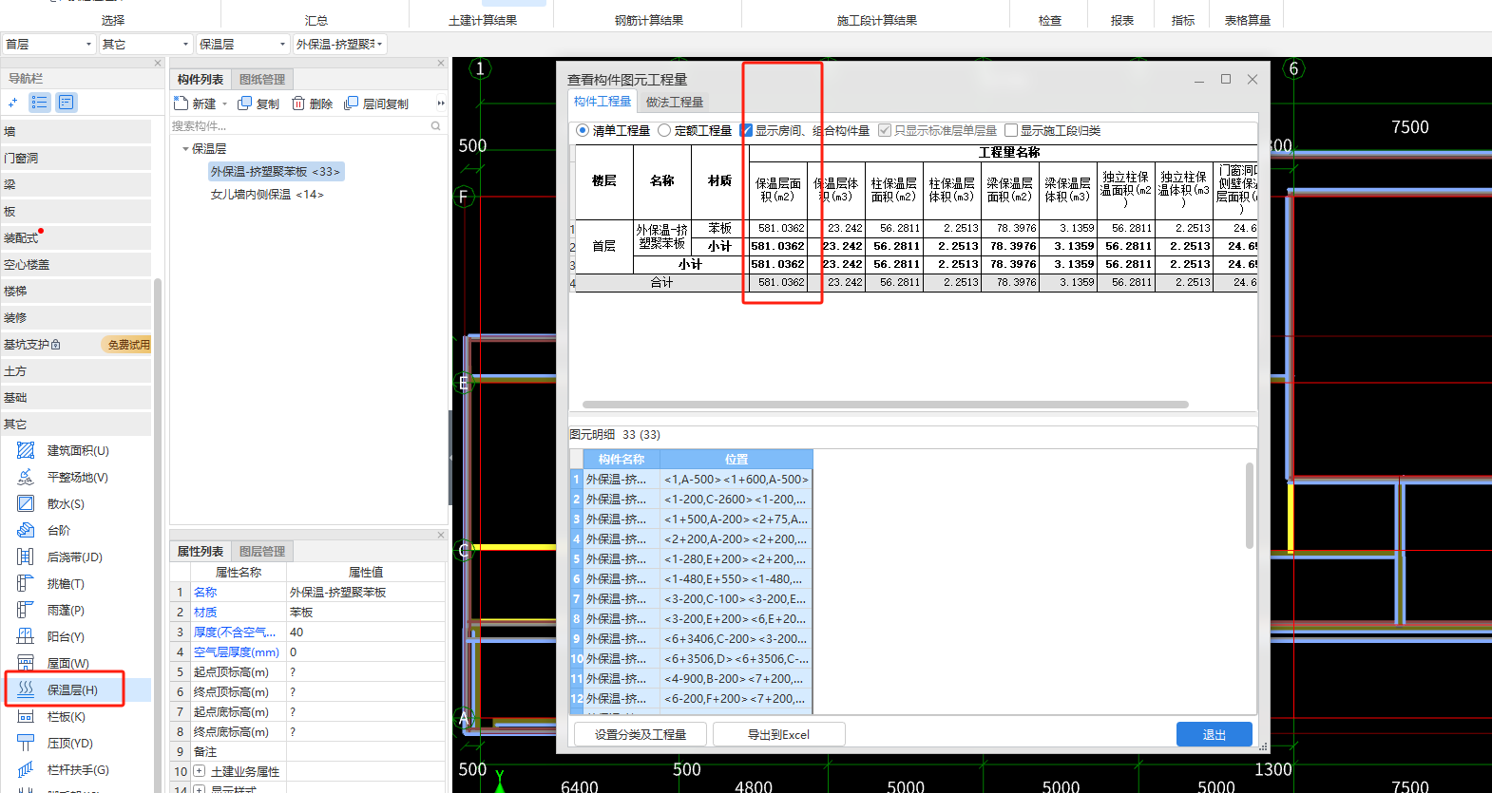Open the 新建 dropdown arrow
This screenshot has height=793, width=1492.
click(225, 104)
